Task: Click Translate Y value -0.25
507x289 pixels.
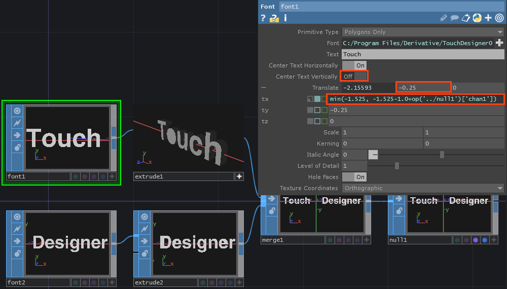Action: click(x=423, y=88)
